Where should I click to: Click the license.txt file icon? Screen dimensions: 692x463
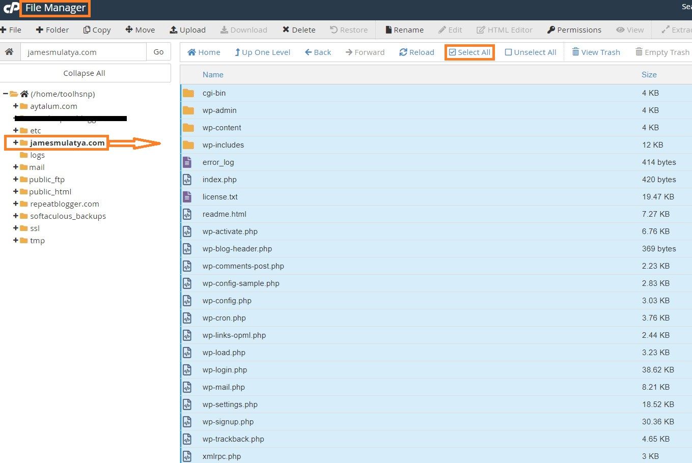[187, 197]
